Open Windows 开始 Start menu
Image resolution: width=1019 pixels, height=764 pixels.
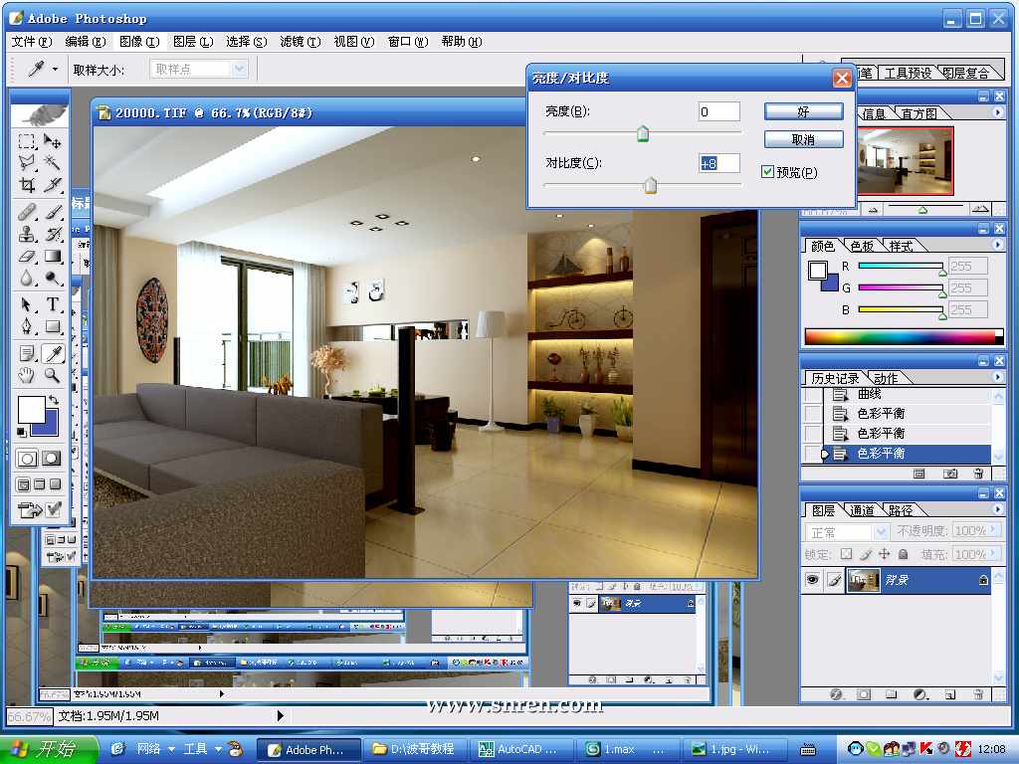(x=49, y=749)
